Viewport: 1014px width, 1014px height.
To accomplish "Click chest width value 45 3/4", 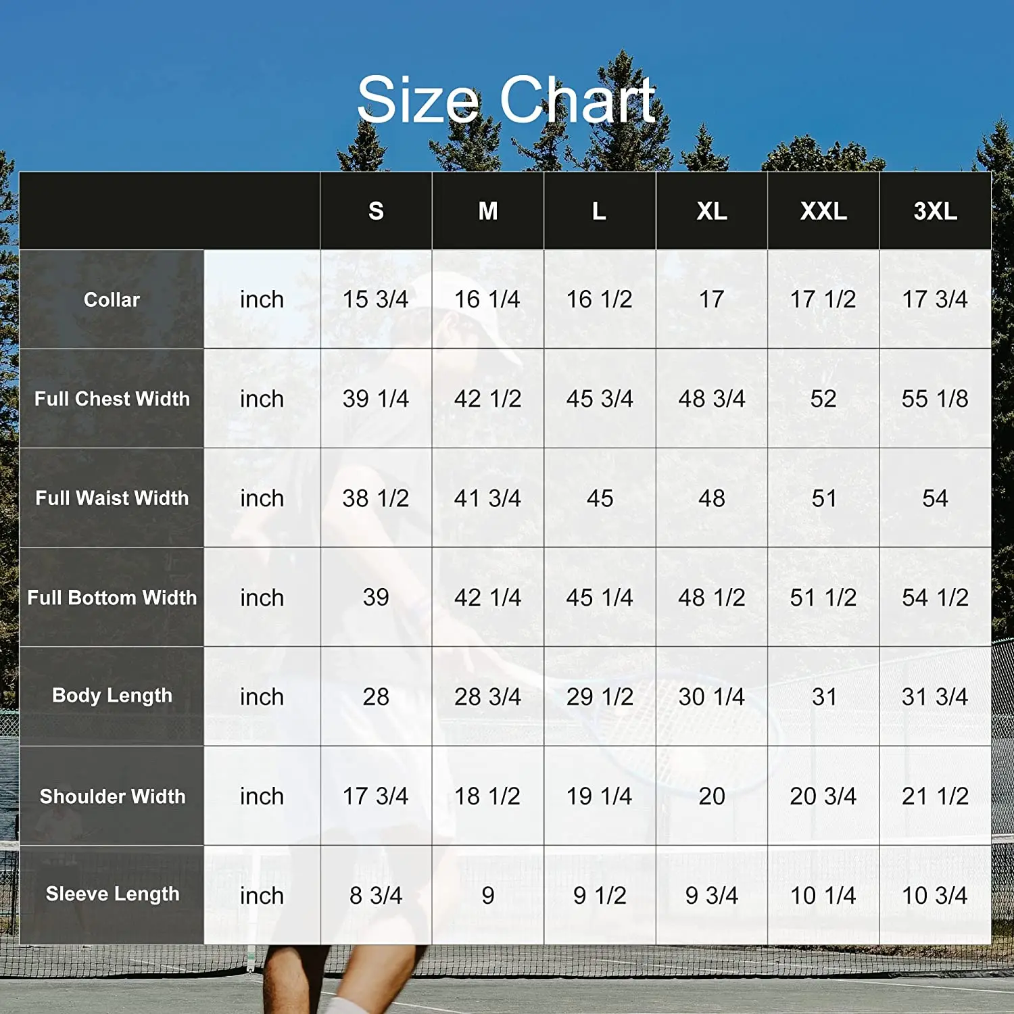I will coord(600,399).
